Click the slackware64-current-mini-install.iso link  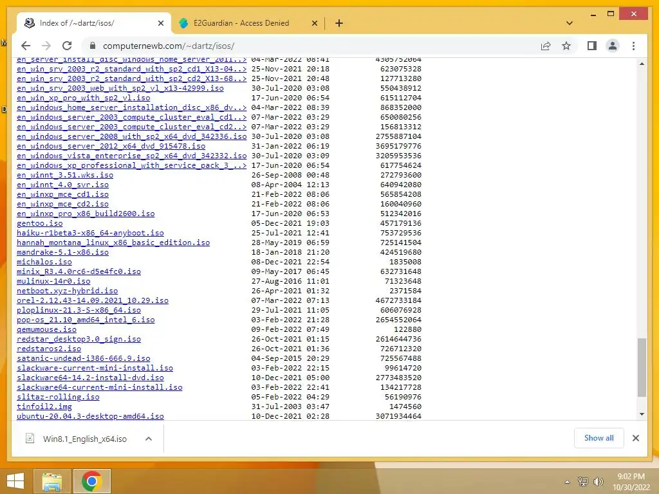[x=100, y=388]
